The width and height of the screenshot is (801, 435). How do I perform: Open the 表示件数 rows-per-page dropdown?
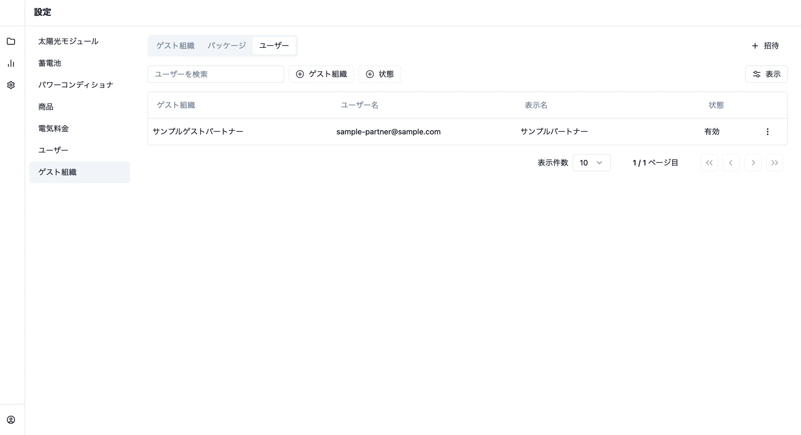click(592, 163)
